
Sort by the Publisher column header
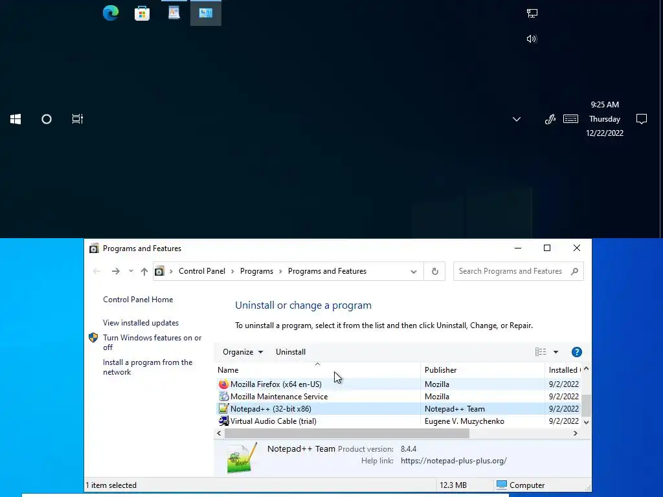pos(482,370)
